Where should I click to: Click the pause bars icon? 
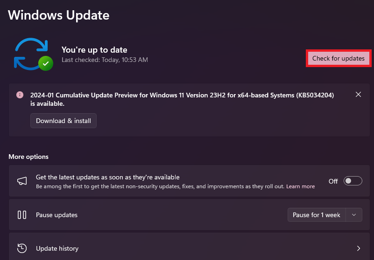(22, 215)
